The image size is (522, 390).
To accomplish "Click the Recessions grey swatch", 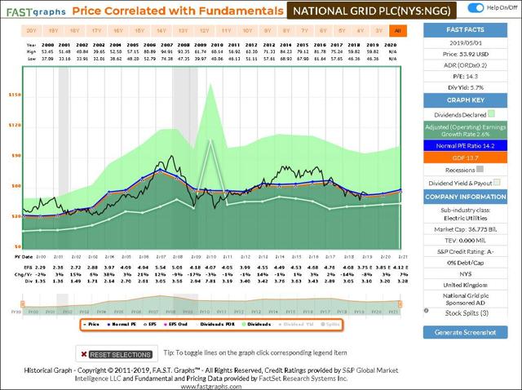I will [x=480, y=169].
